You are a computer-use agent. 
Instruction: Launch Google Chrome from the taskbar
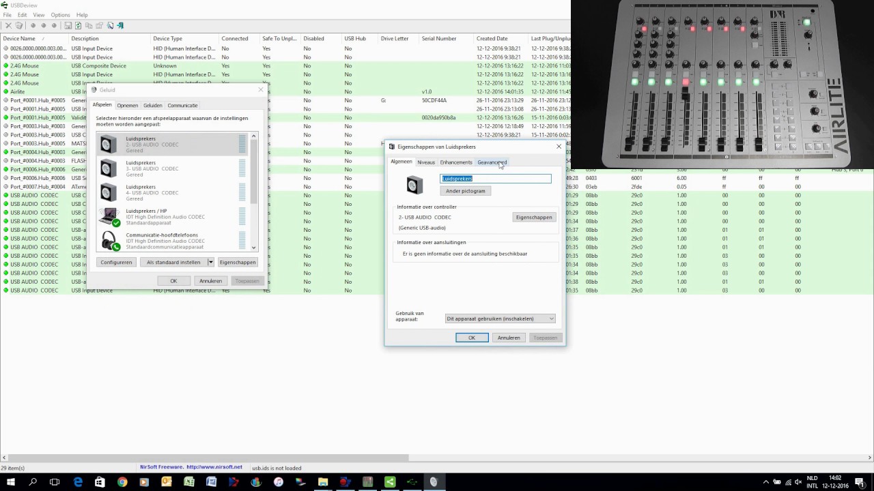click(122, 482)
